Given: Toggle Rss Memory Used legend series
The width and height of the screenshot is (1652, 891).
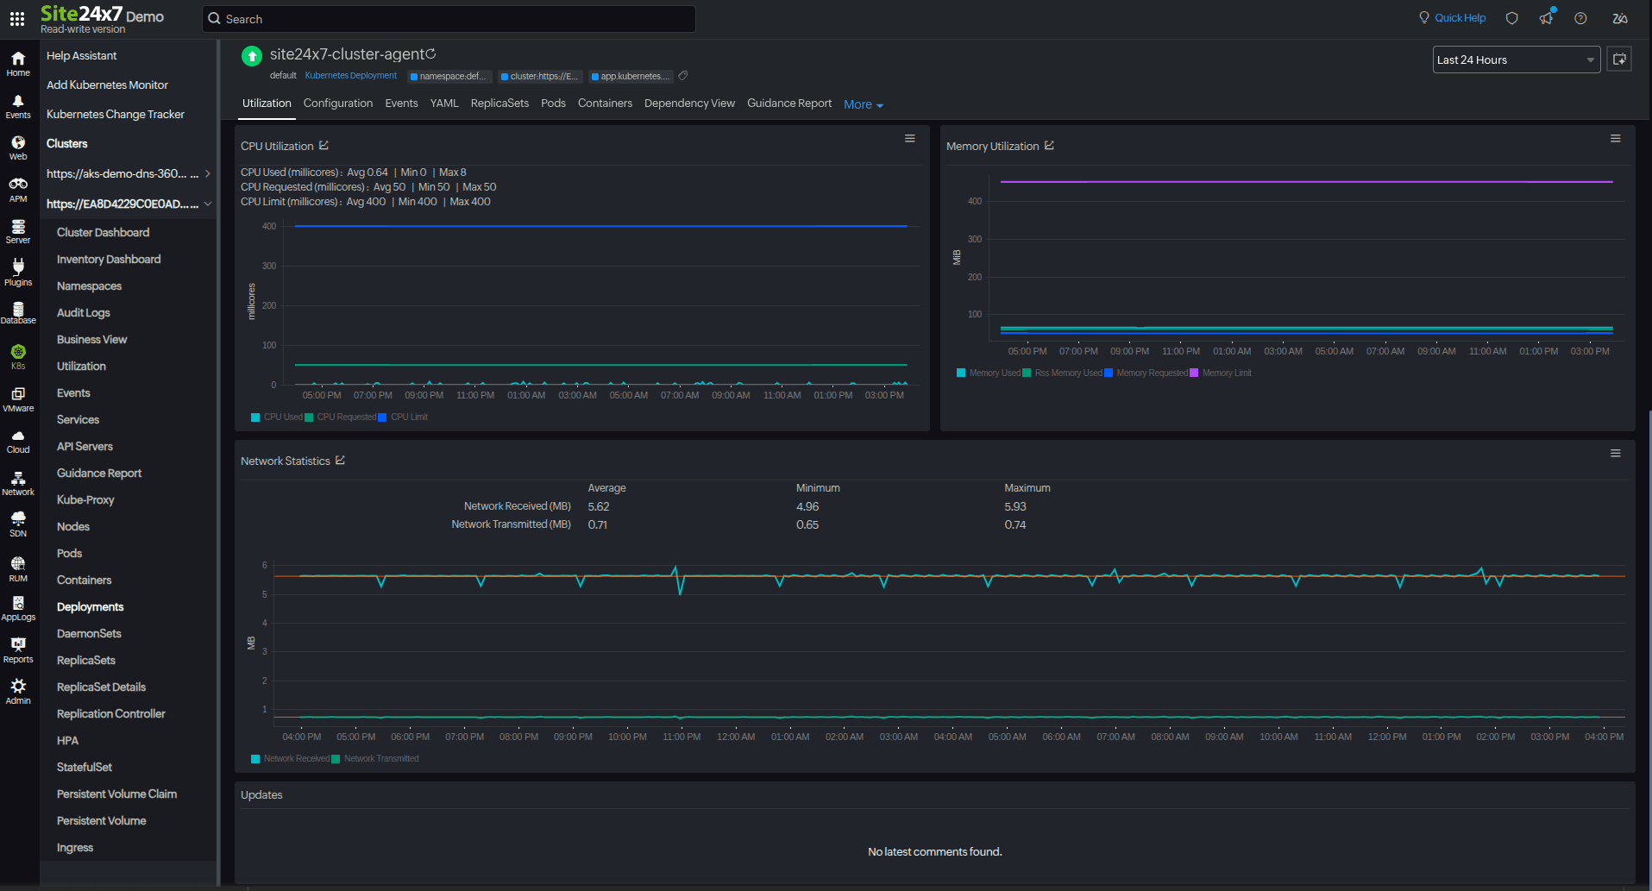Looking at the screenshot, I should [1062, 373].
